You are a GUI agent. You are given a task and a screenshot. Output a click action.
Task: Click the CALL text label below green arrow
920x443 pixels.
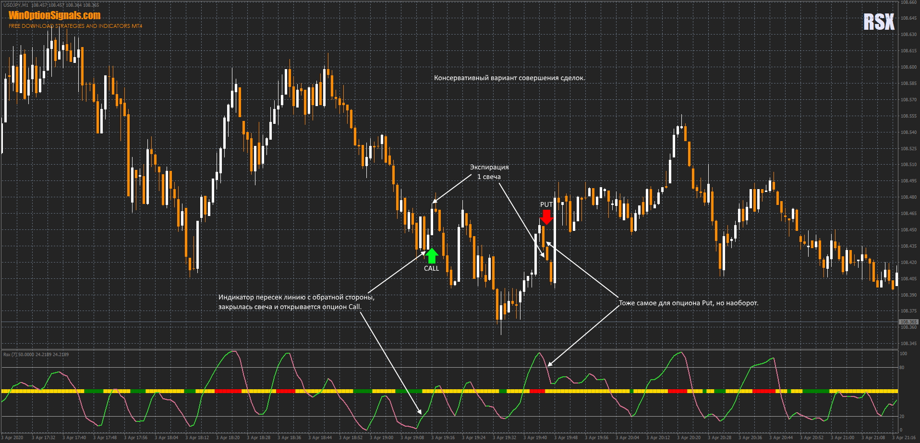point(431,268)
